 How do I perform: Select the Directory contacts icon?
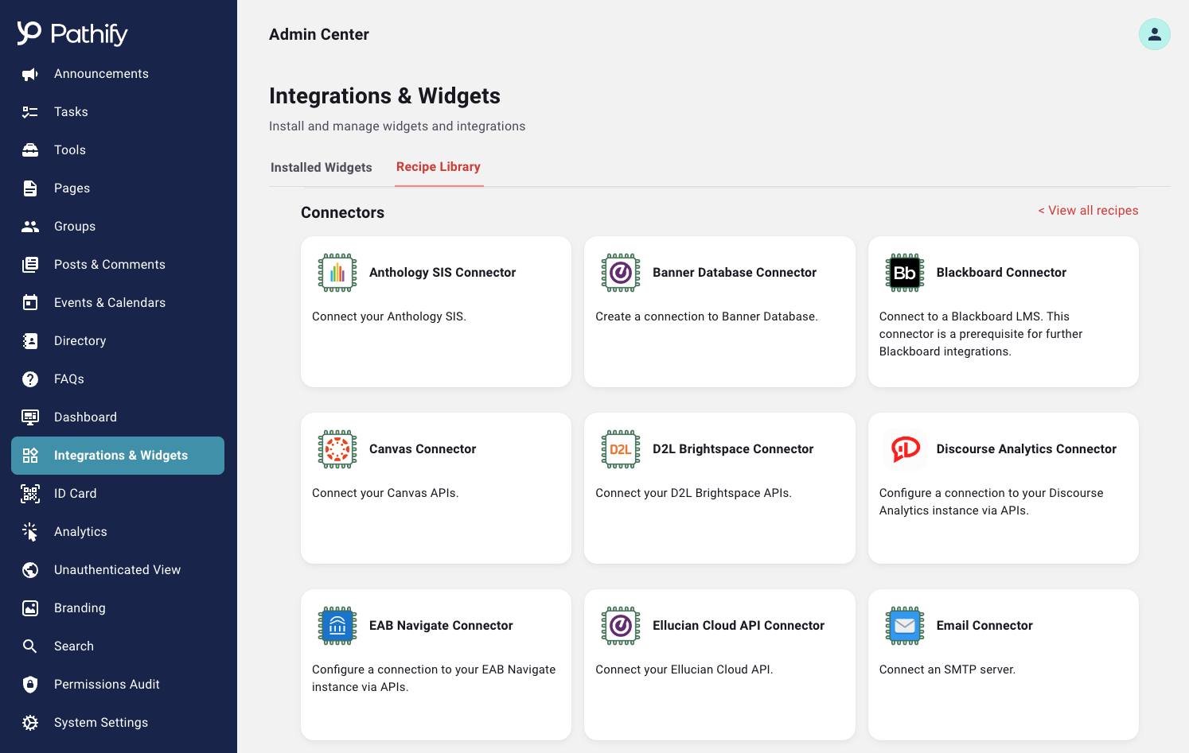pos(30,341)
